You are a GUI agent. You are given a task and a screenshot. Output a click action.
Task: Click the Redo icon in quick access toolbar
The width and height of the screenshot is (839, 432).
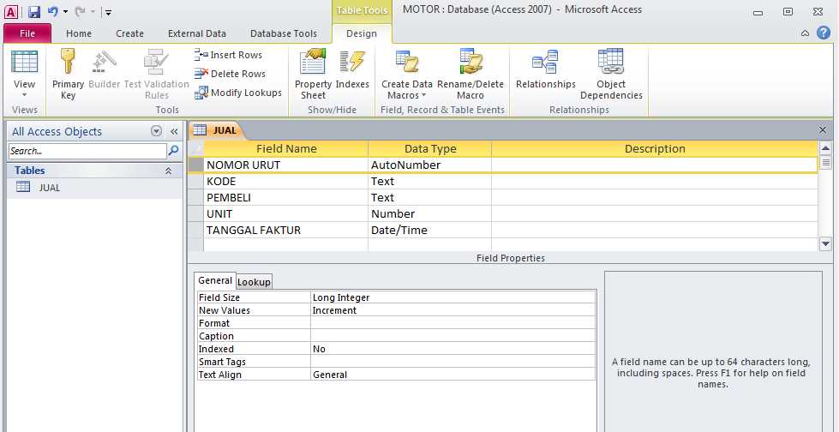tap(81, 11)
